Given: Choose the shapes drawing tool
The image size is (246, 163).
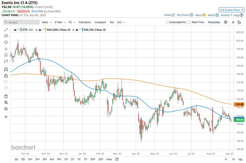Looking at the screenshot, I should tap(6, 42).
